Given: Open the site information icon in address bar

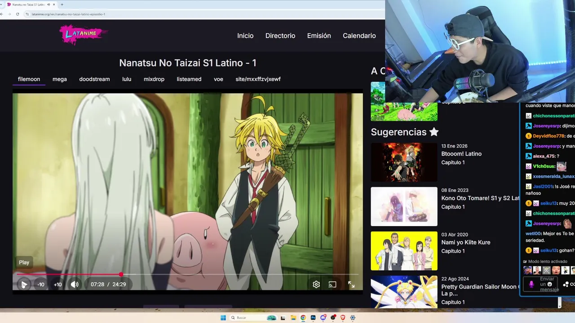Looking at the screenshot, I should pyautogui.click(x=27, y=14).
